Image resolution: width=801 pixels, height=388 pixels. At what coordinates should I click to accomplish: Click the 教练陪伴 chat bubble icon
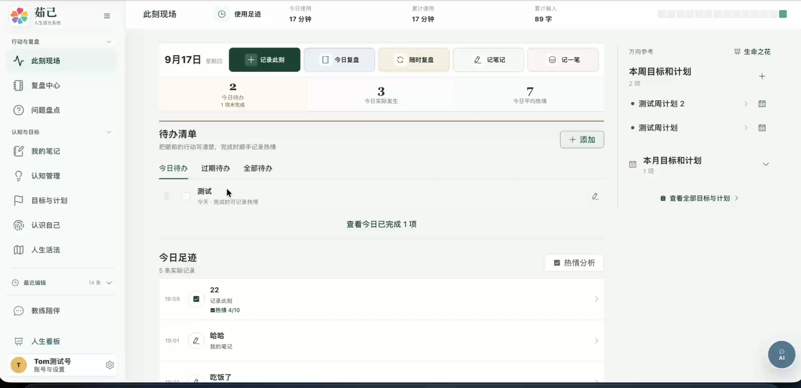[x=18, y=311]
